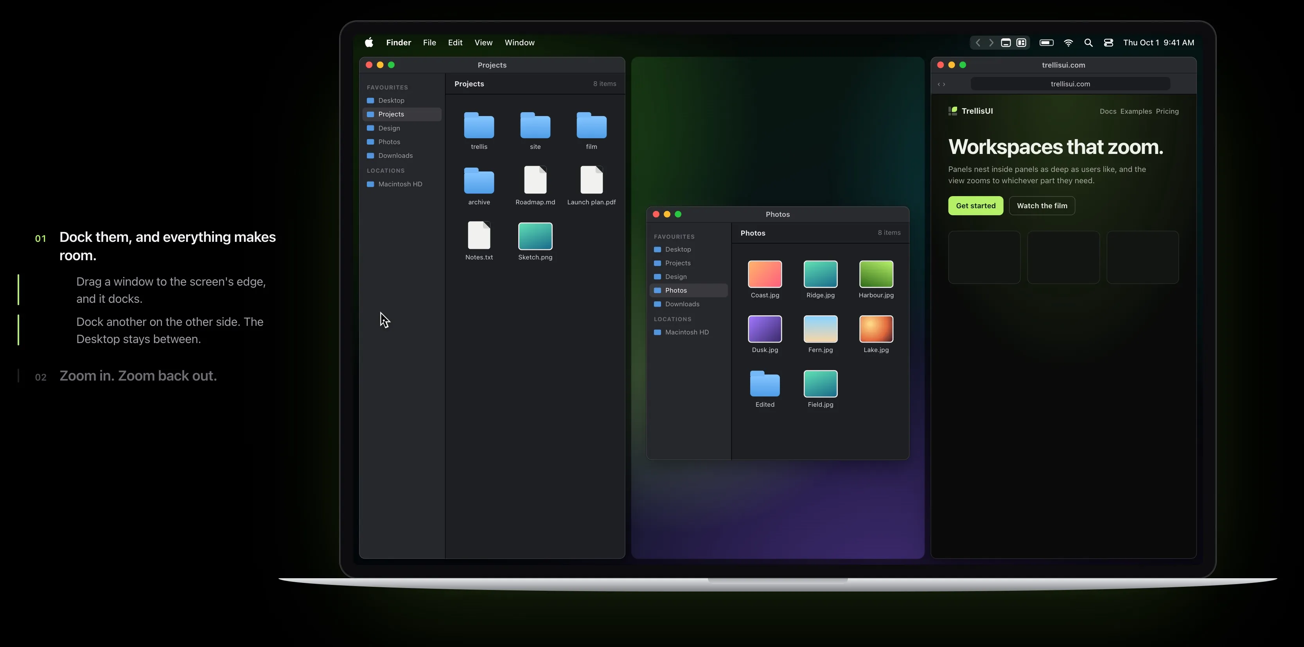This screenshot has width=1304, height=647.
Task: Open Spotlight search magnifier icon
Action: [1088, 43]
